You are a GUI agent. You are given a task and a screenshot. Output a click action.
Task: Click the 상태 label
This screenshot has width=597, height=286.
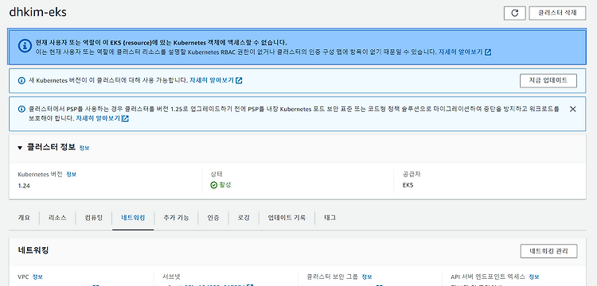tap(217, 174)
